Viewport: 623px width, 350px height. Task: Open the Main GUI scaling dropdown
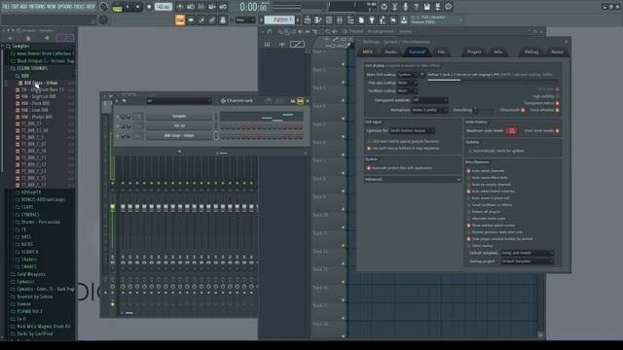tap(407, 75)
